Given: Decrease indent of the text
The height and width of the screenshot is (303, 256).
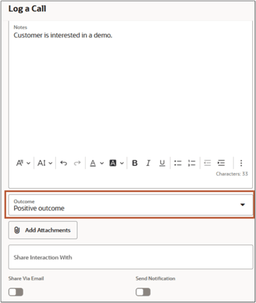Looking at the screenshot, I should point(207,163).
